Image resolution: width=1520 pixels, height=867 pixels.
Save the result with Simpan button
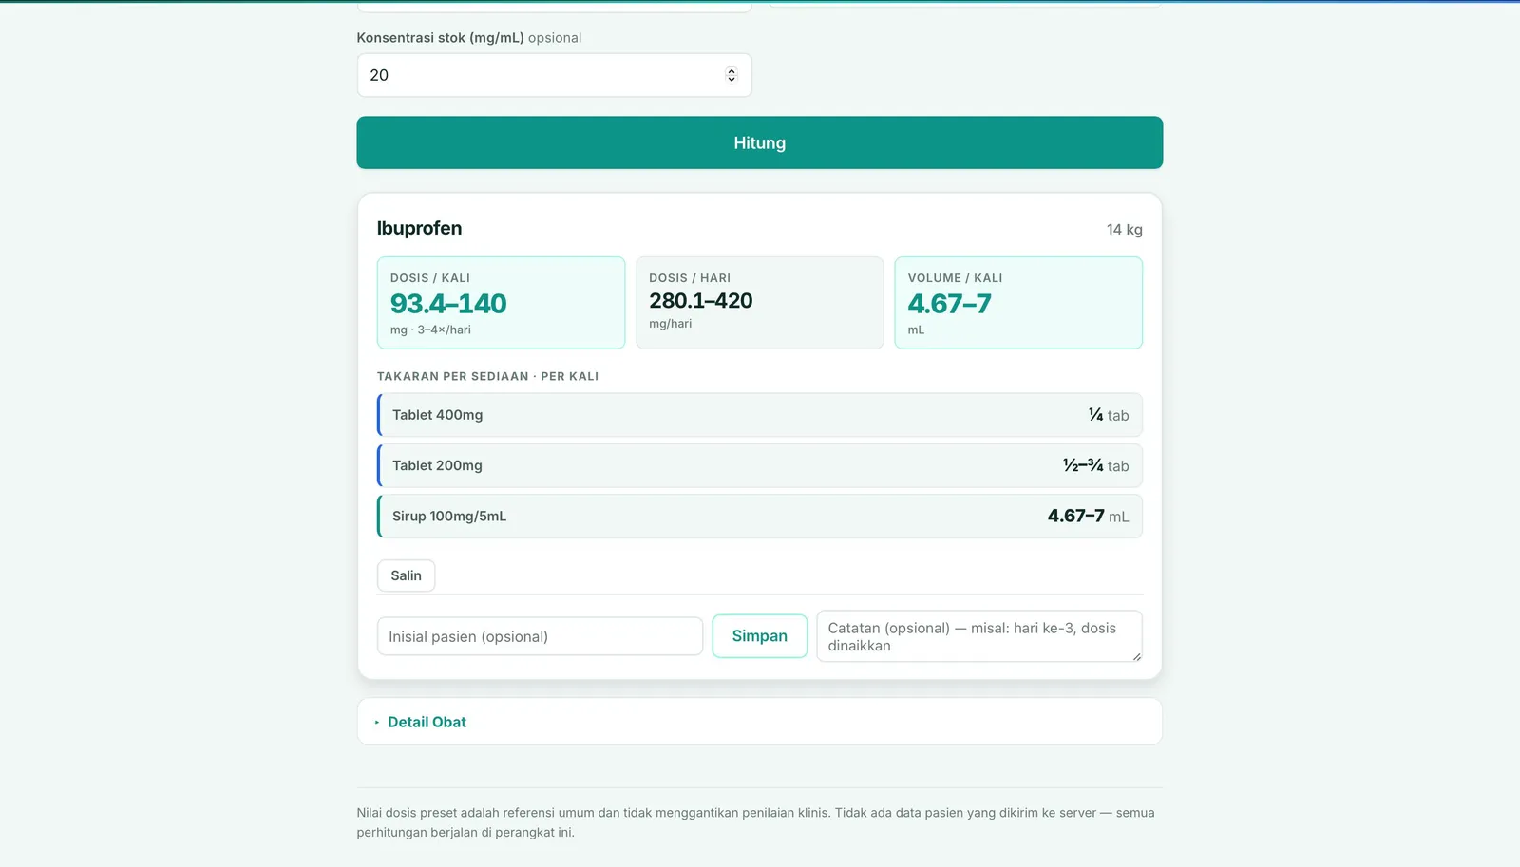759,636
